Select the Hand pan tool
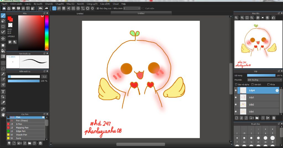 tap(3, 114)
